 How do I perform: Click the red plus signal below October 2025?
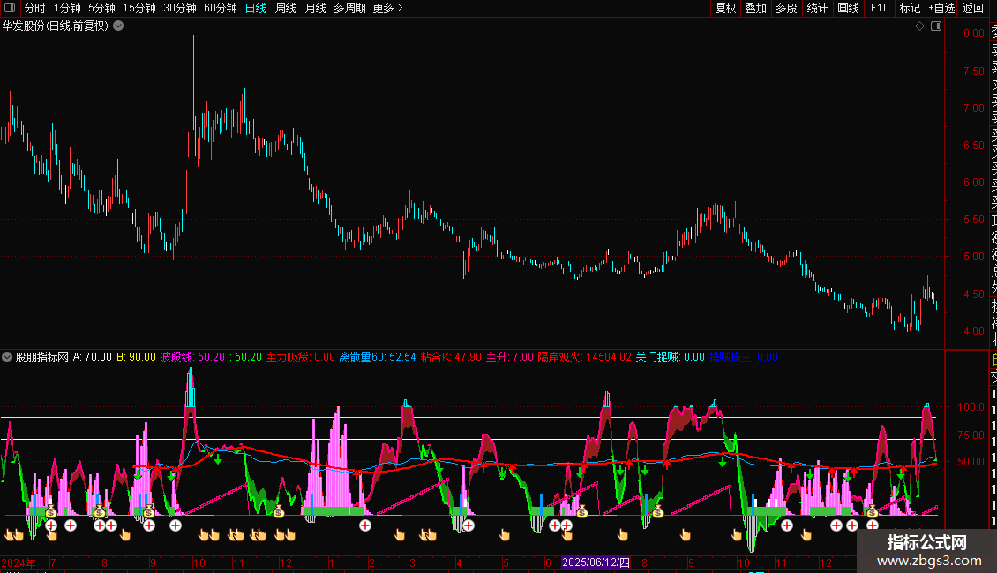(x=787, y=525)
